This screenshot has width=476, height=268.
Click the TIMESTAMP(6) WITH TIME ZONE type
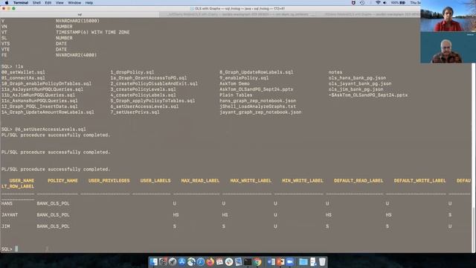[x=92, y=32]
